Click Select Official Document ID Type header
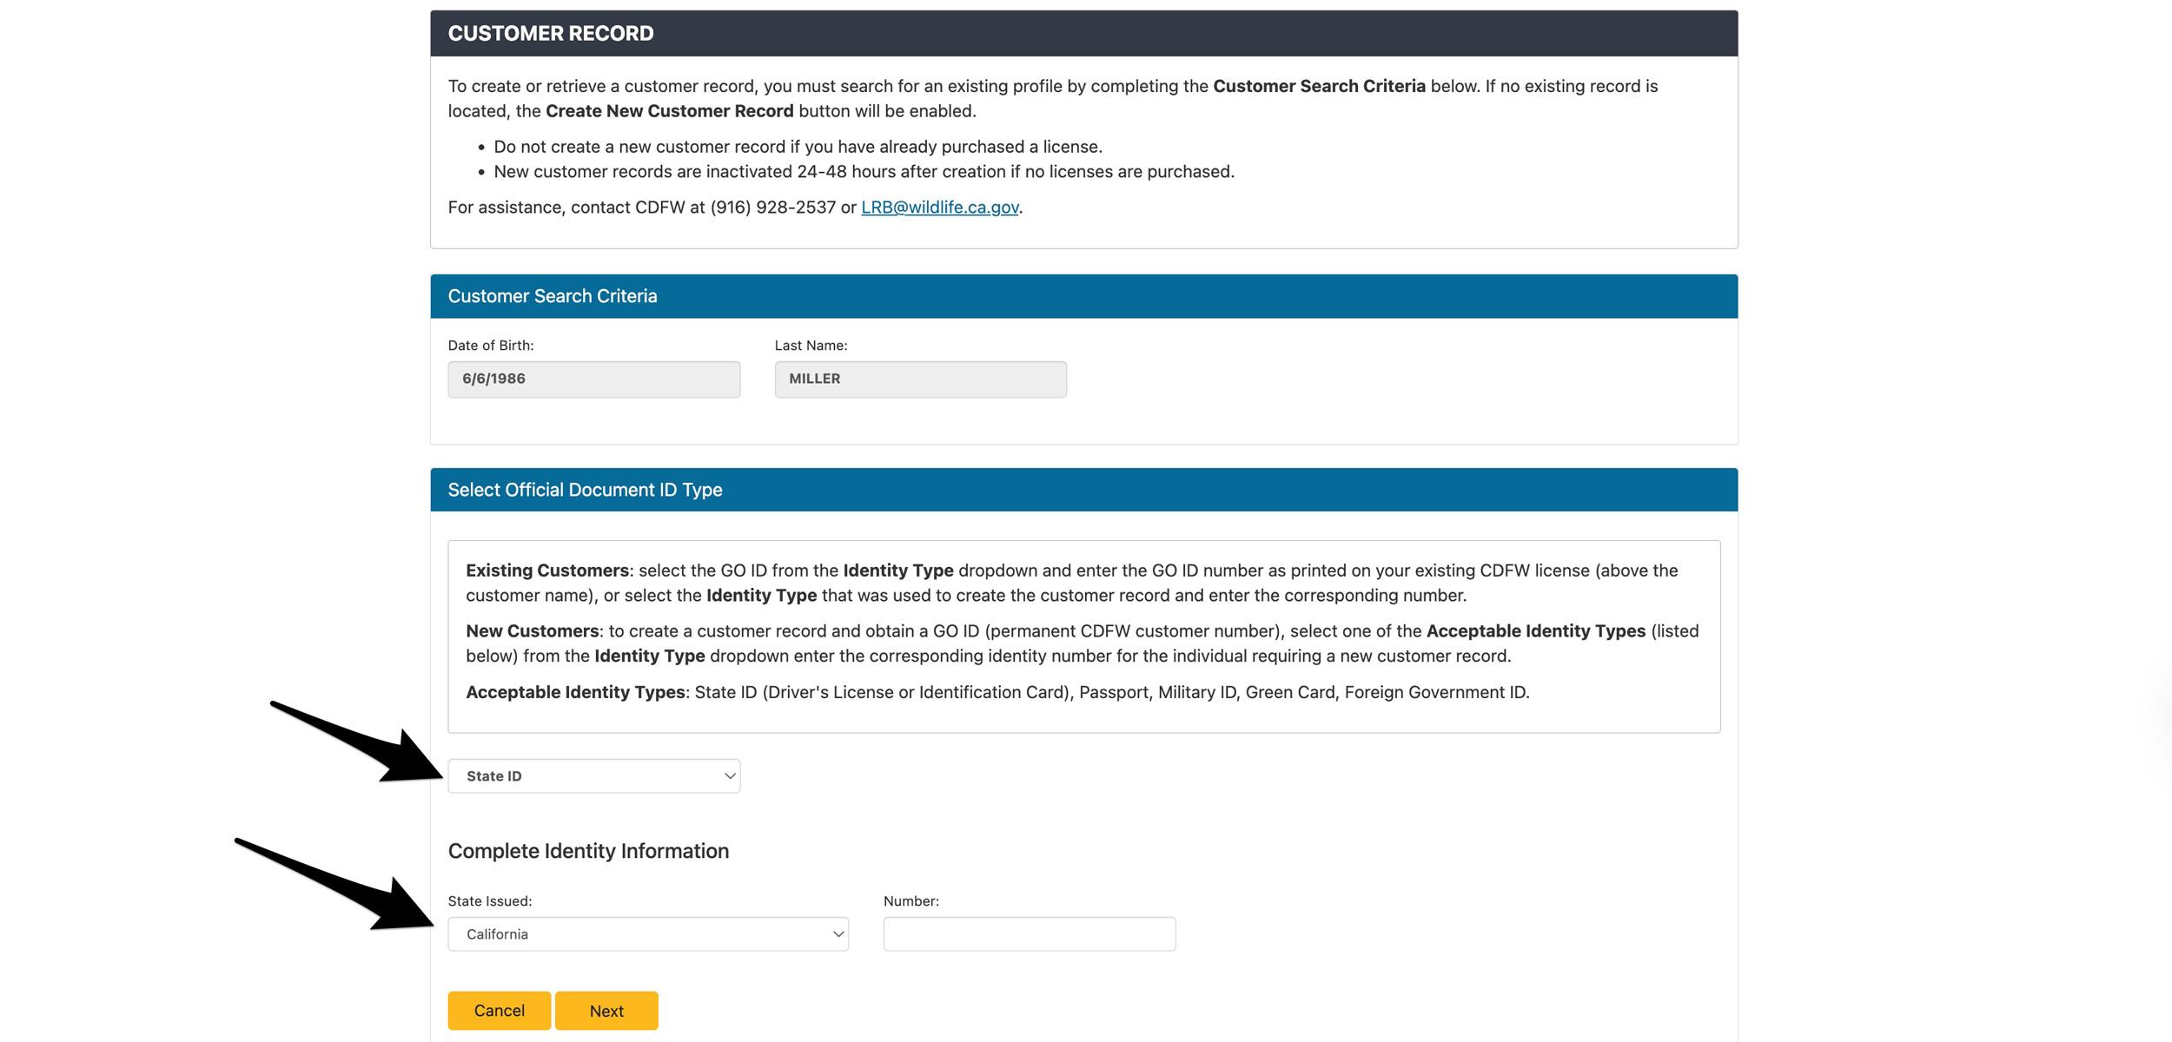2172x1042 pixels. click(585, 490)
